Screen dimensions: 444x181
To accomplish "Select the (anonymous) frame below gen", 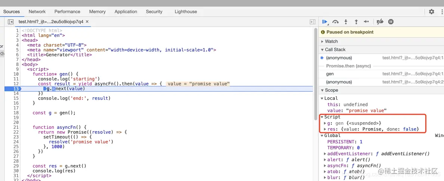I will tap(381, 82).
